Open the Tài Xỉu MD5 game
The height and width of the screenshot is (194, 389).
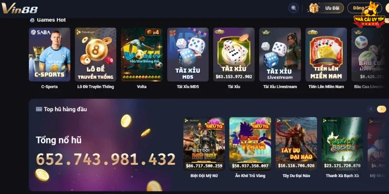point(188,54)
